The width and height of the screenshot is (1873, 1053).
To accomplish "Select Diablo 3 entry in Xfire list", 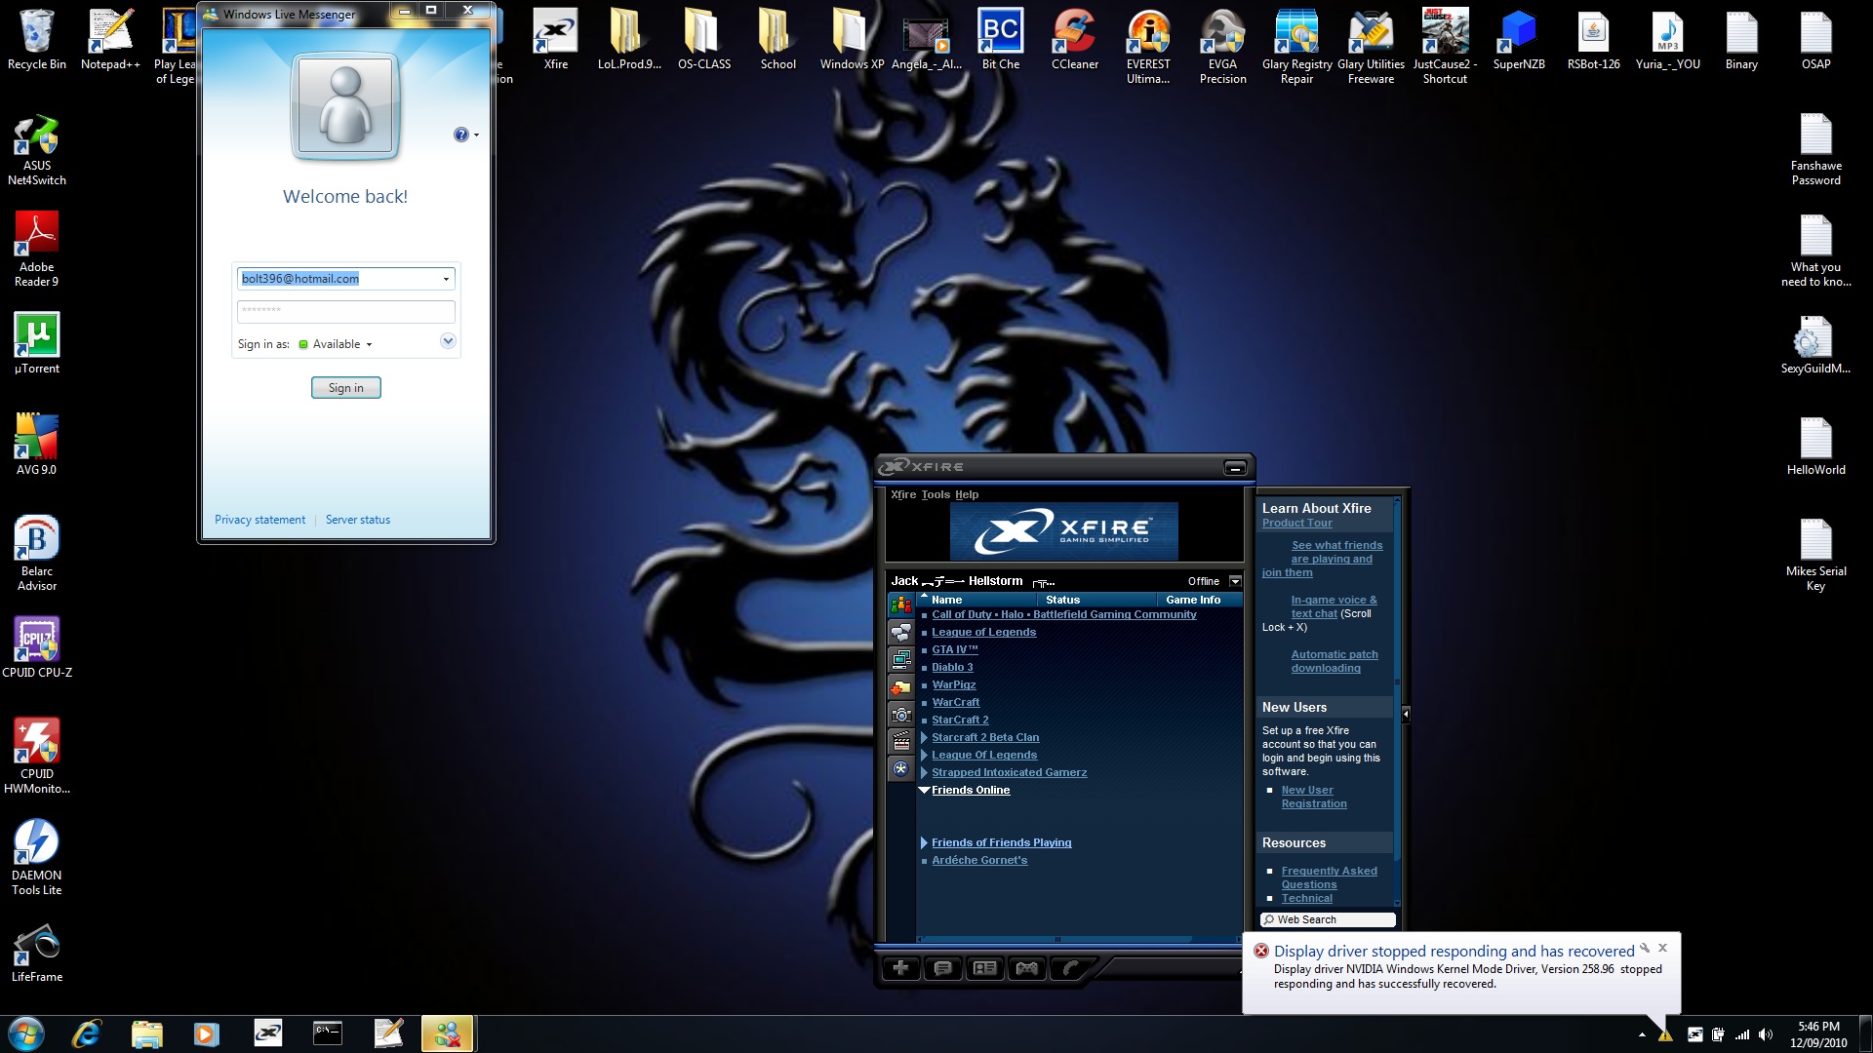I will (952, 668).
